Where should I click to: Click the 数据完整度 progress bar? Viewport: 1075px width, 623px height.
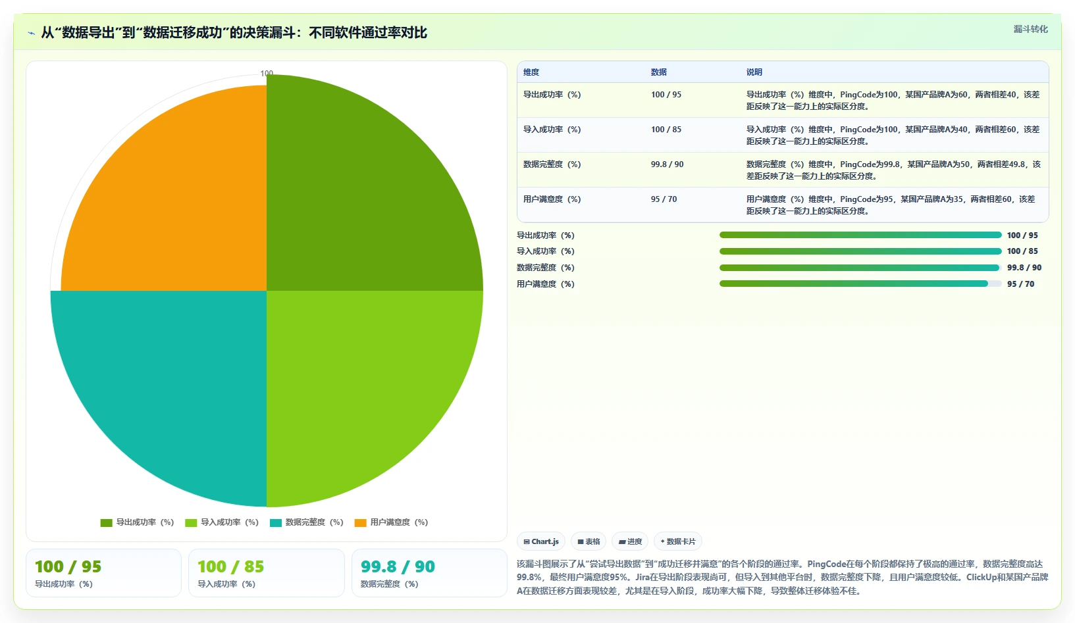(860, 268)
